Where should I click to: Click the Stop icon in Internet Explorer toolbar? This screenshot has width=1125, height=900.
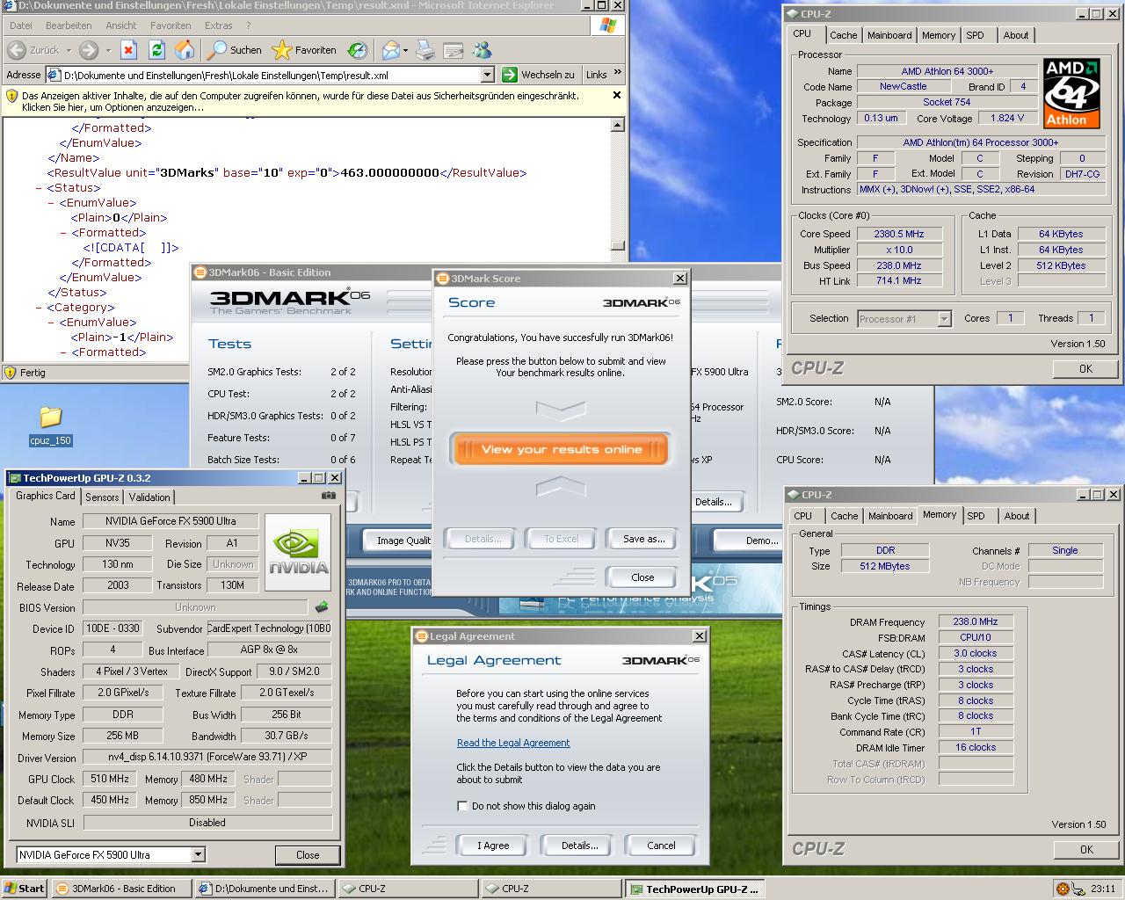point(129,50)
